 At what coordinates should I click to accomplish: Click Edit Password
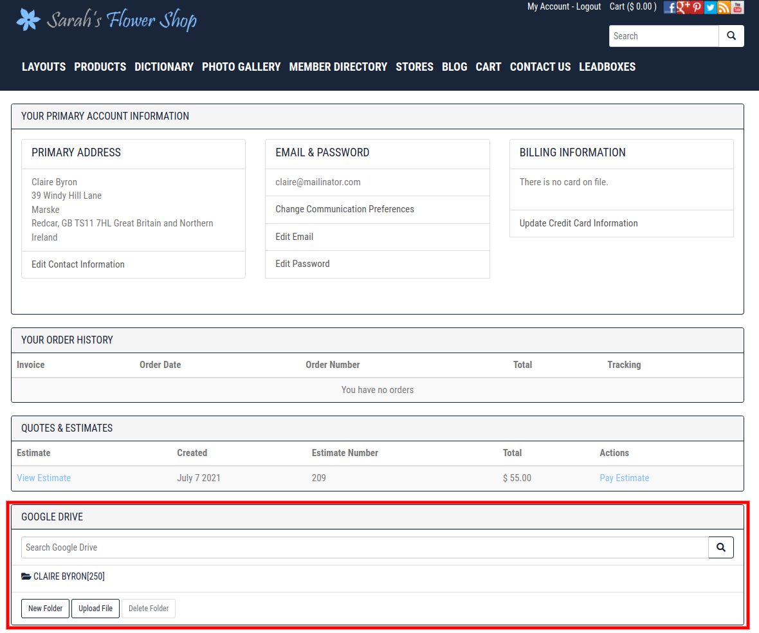coord(302,264)
